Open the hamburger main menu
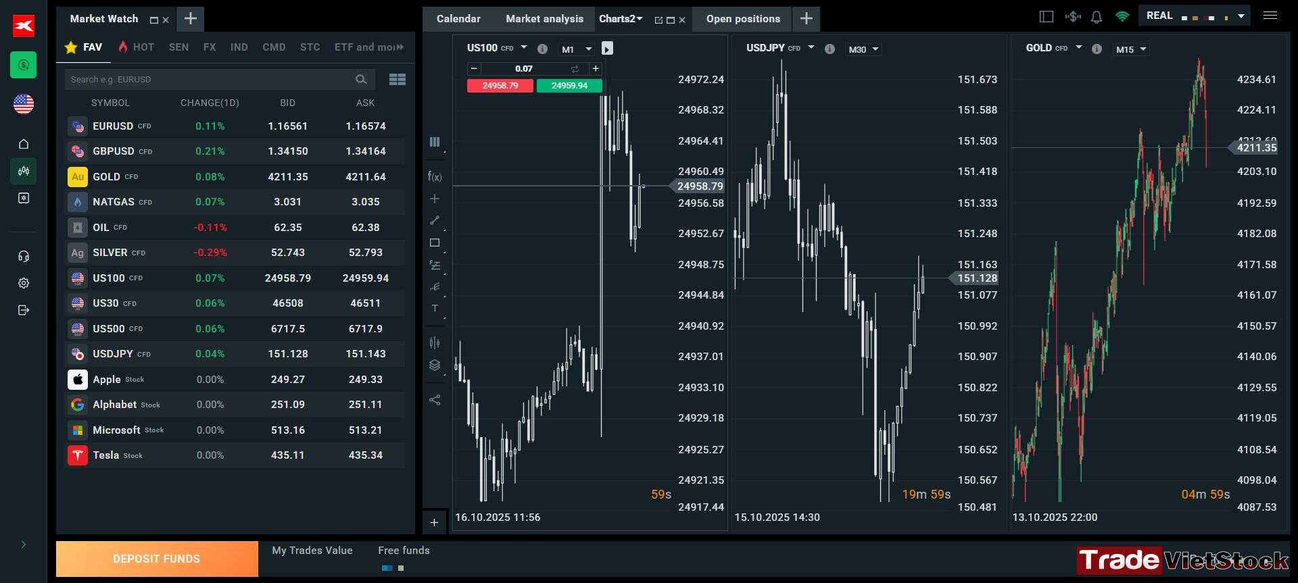This screenshot has height=583, width=1298. click(1270, 15)
